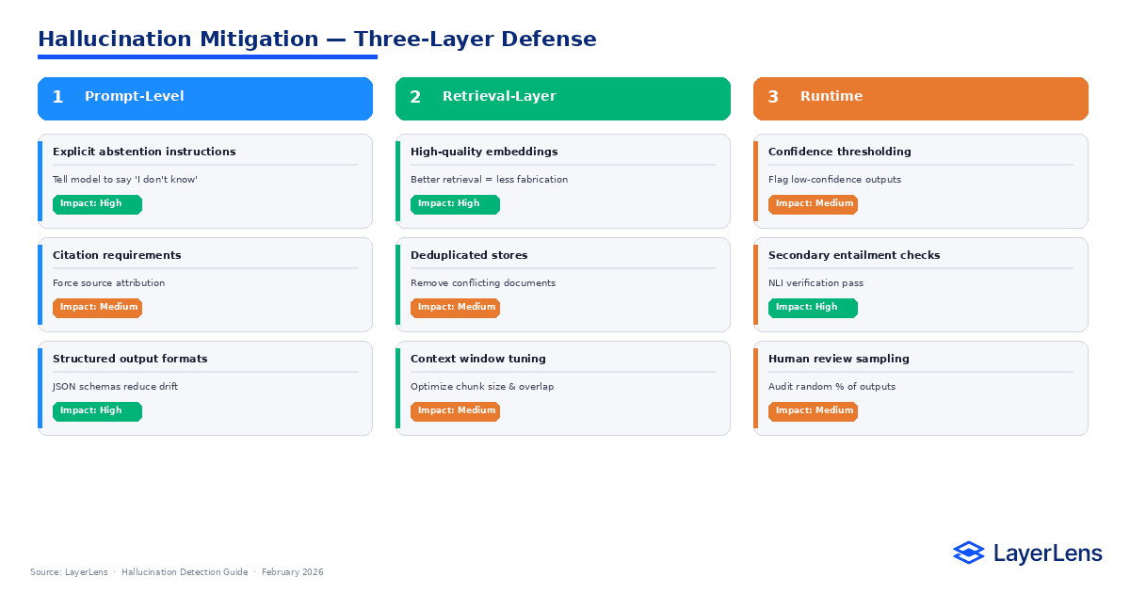Select the Retrieval-Layer column header

(563, 99)
